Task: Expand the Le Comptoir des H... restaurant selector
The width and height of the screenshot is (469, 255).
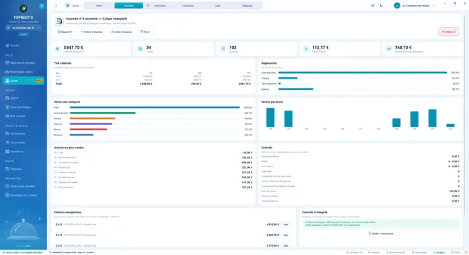Action: (x=23, y=28)
